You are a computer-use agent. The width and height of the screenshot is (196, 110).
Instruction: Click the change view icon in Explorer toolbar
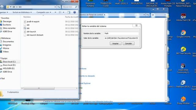pos(60,12)
